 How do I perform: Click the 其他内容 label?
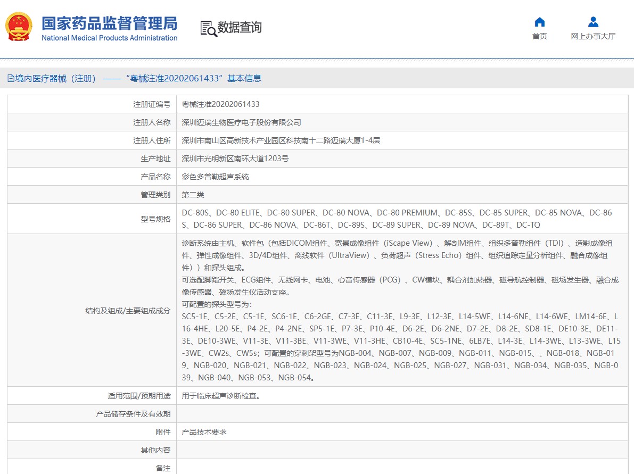pos(155,450)
